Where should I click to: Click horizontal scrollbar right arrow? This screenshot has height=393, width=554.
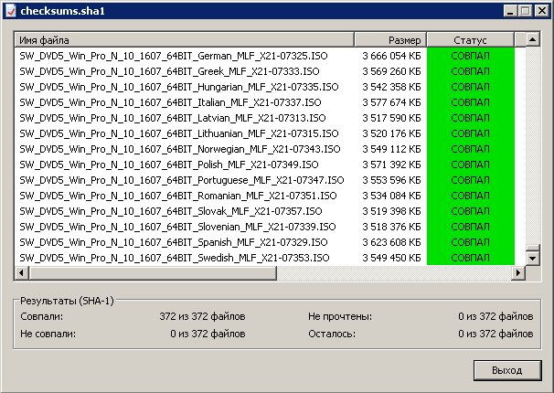click(518, 272)
